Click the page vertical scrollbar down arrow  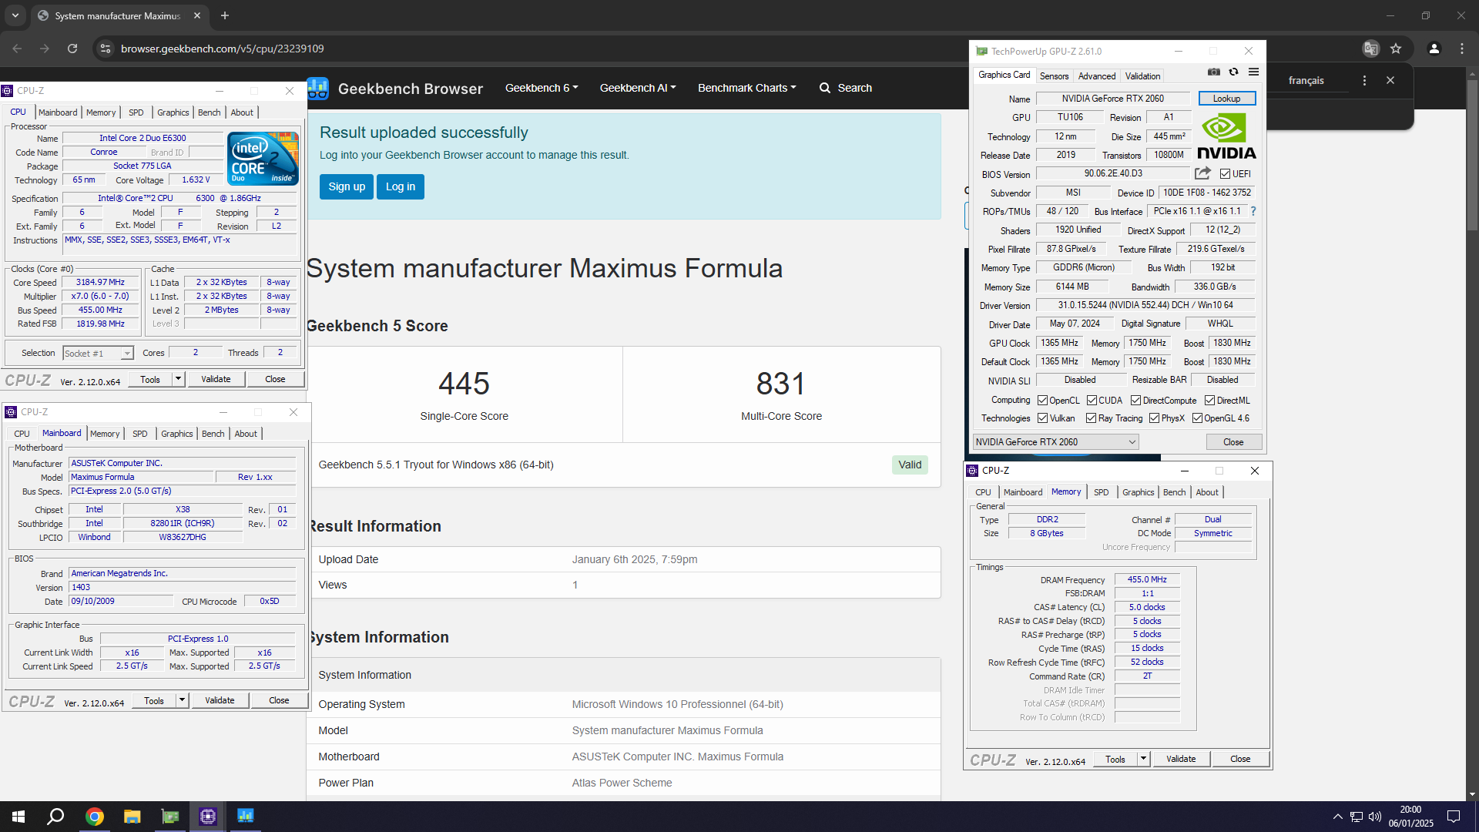[x=1472, y=793]
